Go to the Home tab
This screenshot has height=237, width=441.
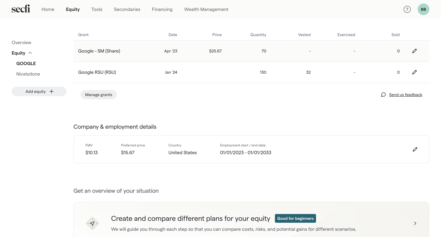pyautogui.click(x=48, y=9)
